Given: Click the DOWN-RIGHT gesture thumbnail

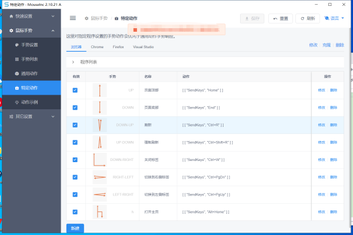Looking at the screenshot, I should 100,160.
